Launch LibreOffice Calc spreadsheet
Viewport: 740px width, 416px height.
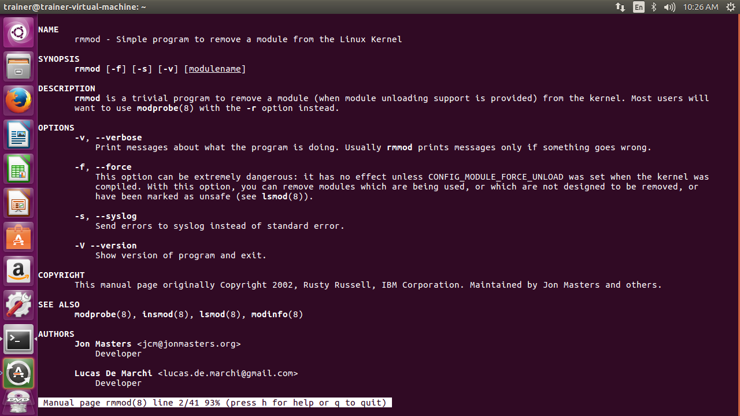point(18,169)
